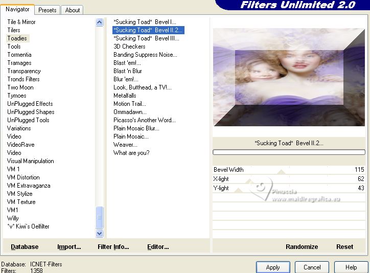The width and height of the screenshot is (370, 273).
Task: Open Help
Action: [351, 267]
